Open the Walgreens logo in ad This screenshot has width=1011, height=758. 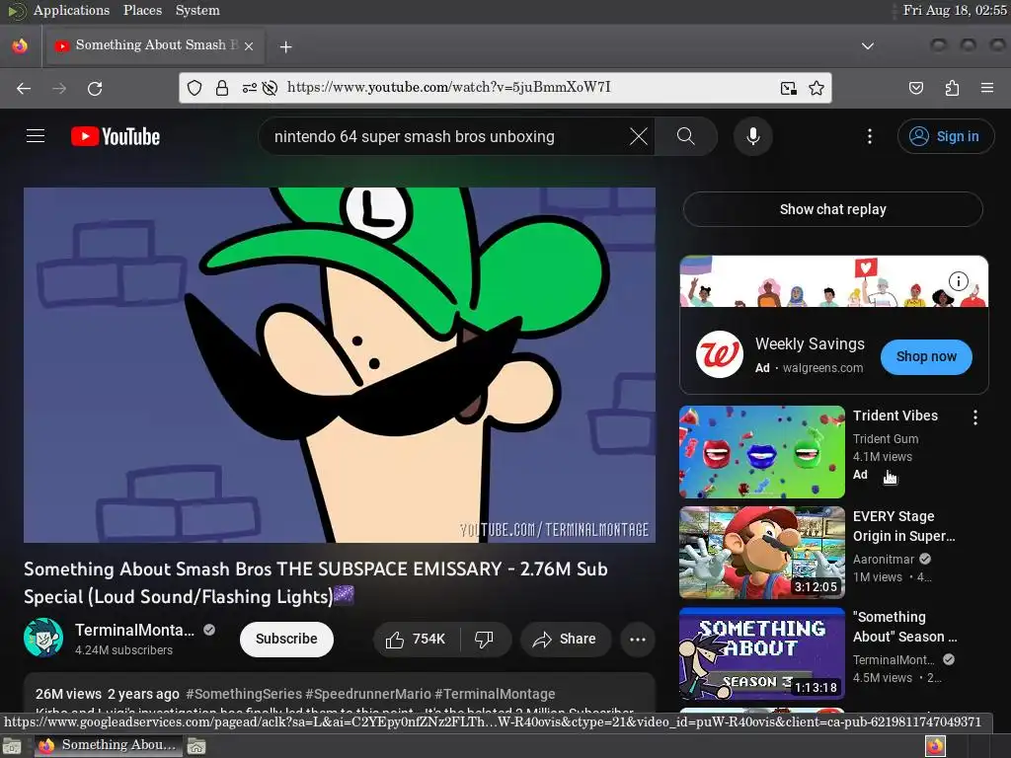pyautogui.click(x=720, y=354)
